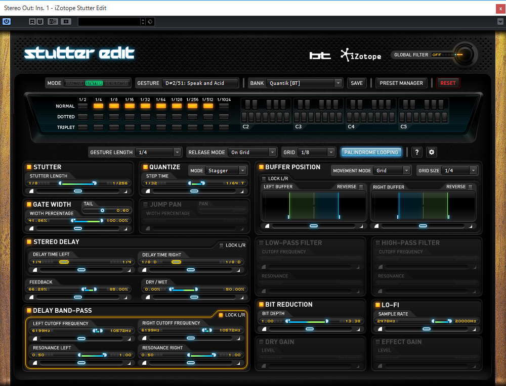Toggle the Triplet 1/16 note step
Image resolution: width=506 pixels, height=386 pixels.
(x=130, y=127)
